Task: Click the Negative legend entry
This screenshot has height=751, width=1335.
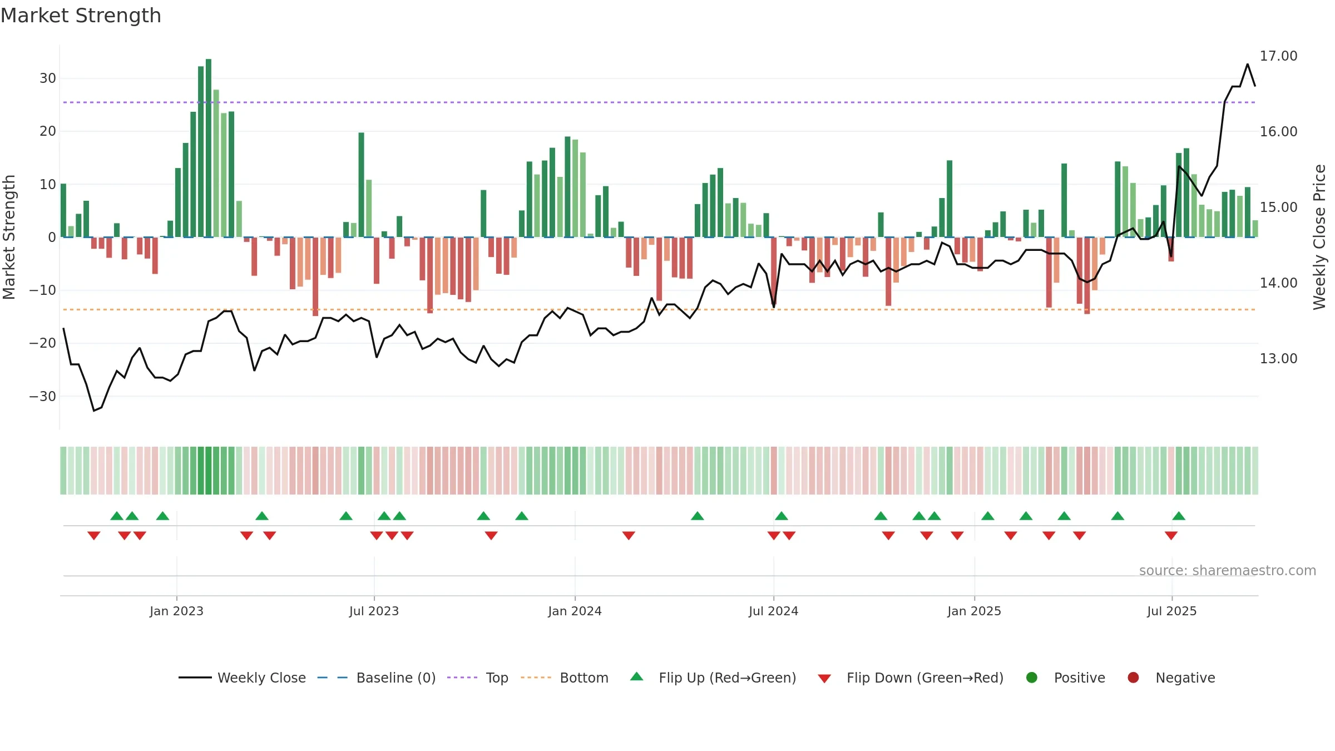Action: coord(1170,678)
